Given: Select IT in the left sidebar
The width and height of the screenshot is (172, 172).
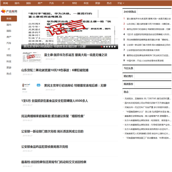Looking at the screenshot, I should [9, 49].
